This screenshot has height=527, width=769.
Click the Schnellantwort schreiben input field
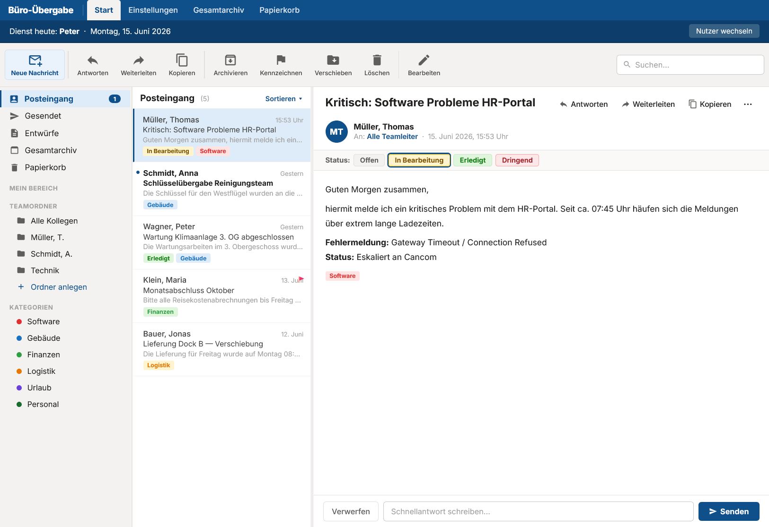pos(538,511)
